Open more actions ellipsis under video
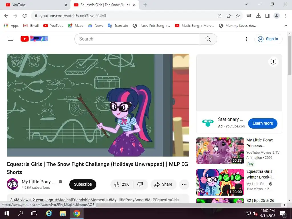The image size is (292, 219). [184, 184]
